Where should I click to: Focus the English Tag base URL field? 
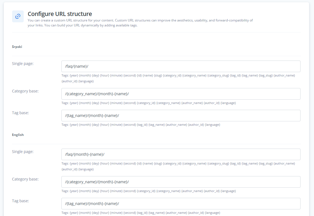point(181,204)
